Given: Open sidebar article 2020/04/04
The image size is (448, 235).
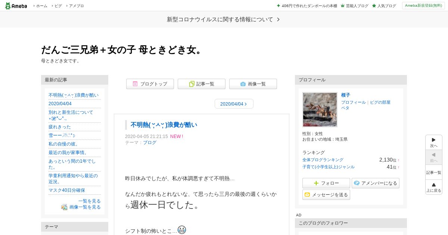Looking at the screenshot, I should point(60,104).
